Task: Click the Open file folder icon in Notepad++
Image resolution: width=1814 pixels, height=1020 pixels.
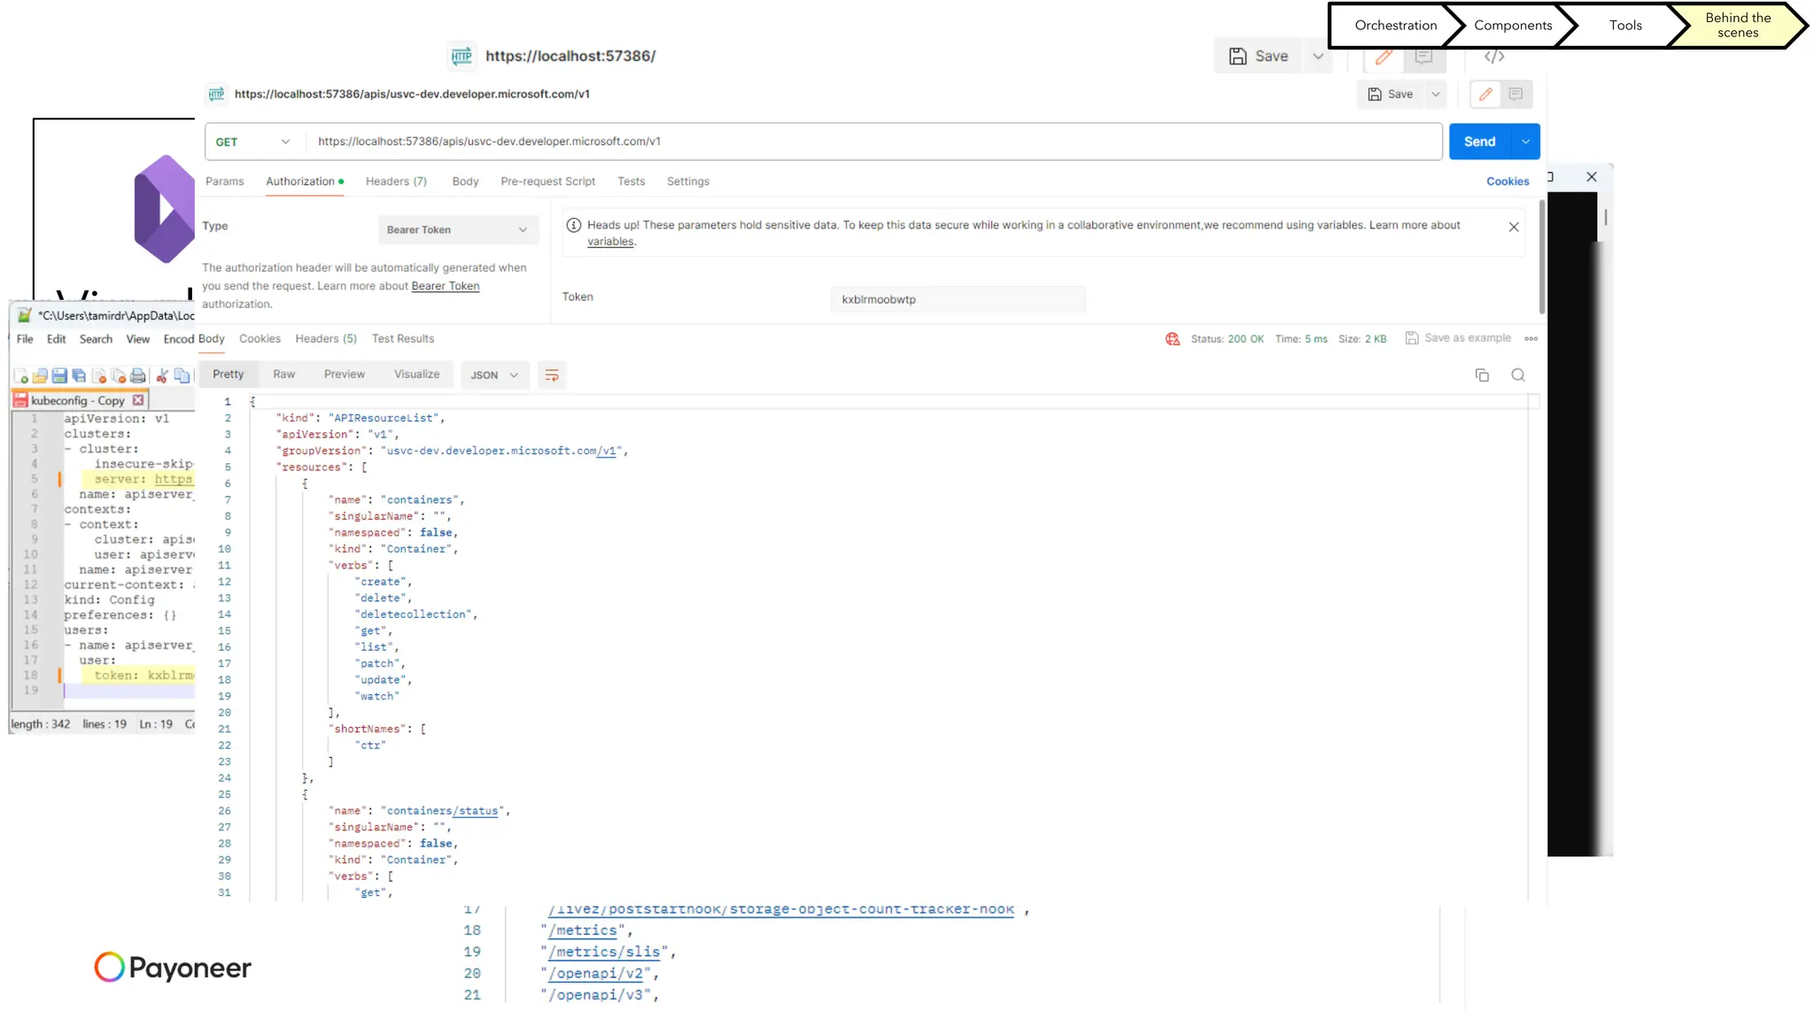Action: pos(40,376)
